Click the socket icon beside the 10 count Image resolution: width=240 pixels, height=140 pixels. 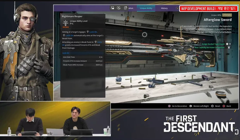[x=227, y=44]
